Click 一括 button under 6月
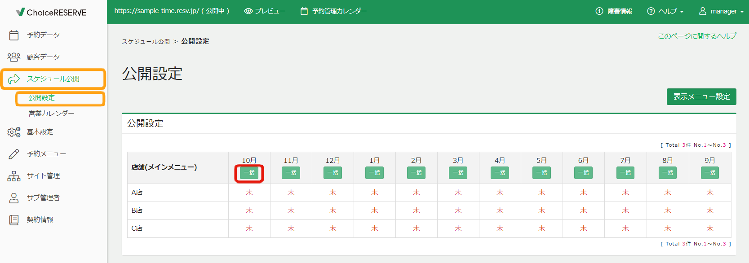Screen dimensions: 749x263 pos(584,173)
